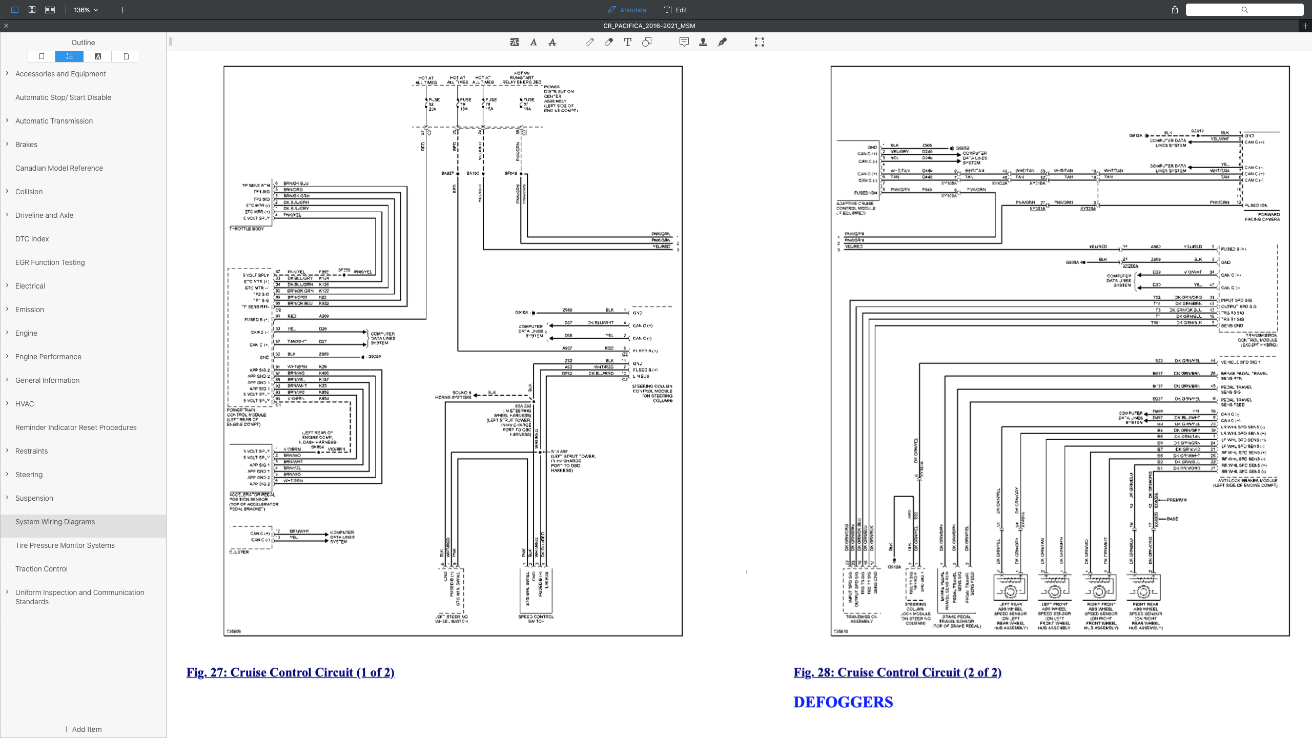Expand the Engine Performance outline section
This screenshot has height=738, width=1312.
[7, 356]
